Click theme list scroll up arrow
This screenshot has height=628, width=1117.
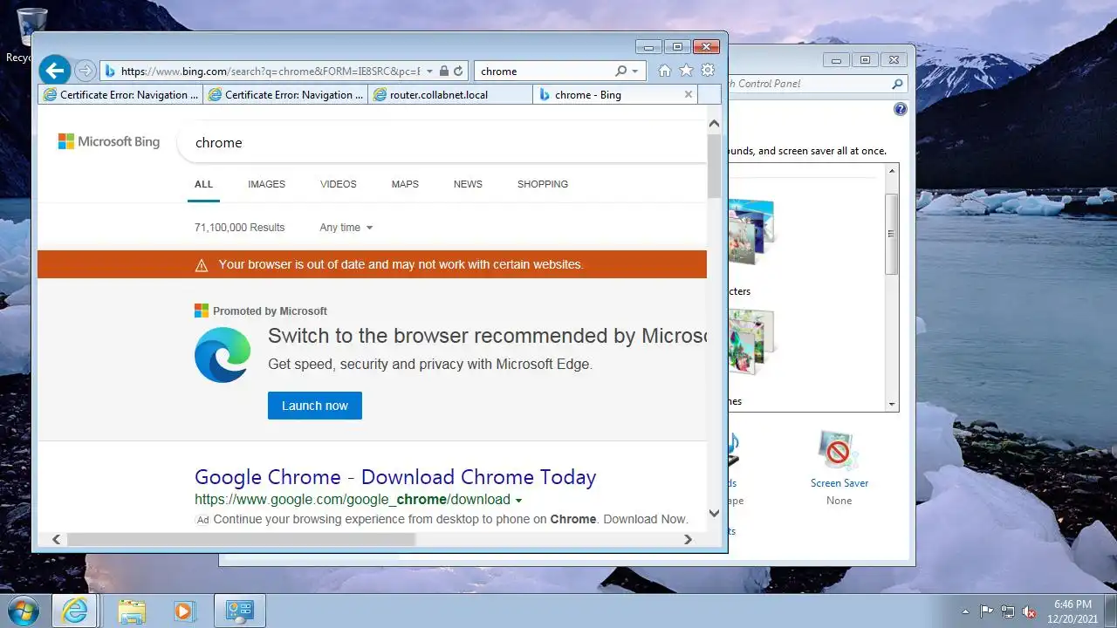tap(892, 173)
